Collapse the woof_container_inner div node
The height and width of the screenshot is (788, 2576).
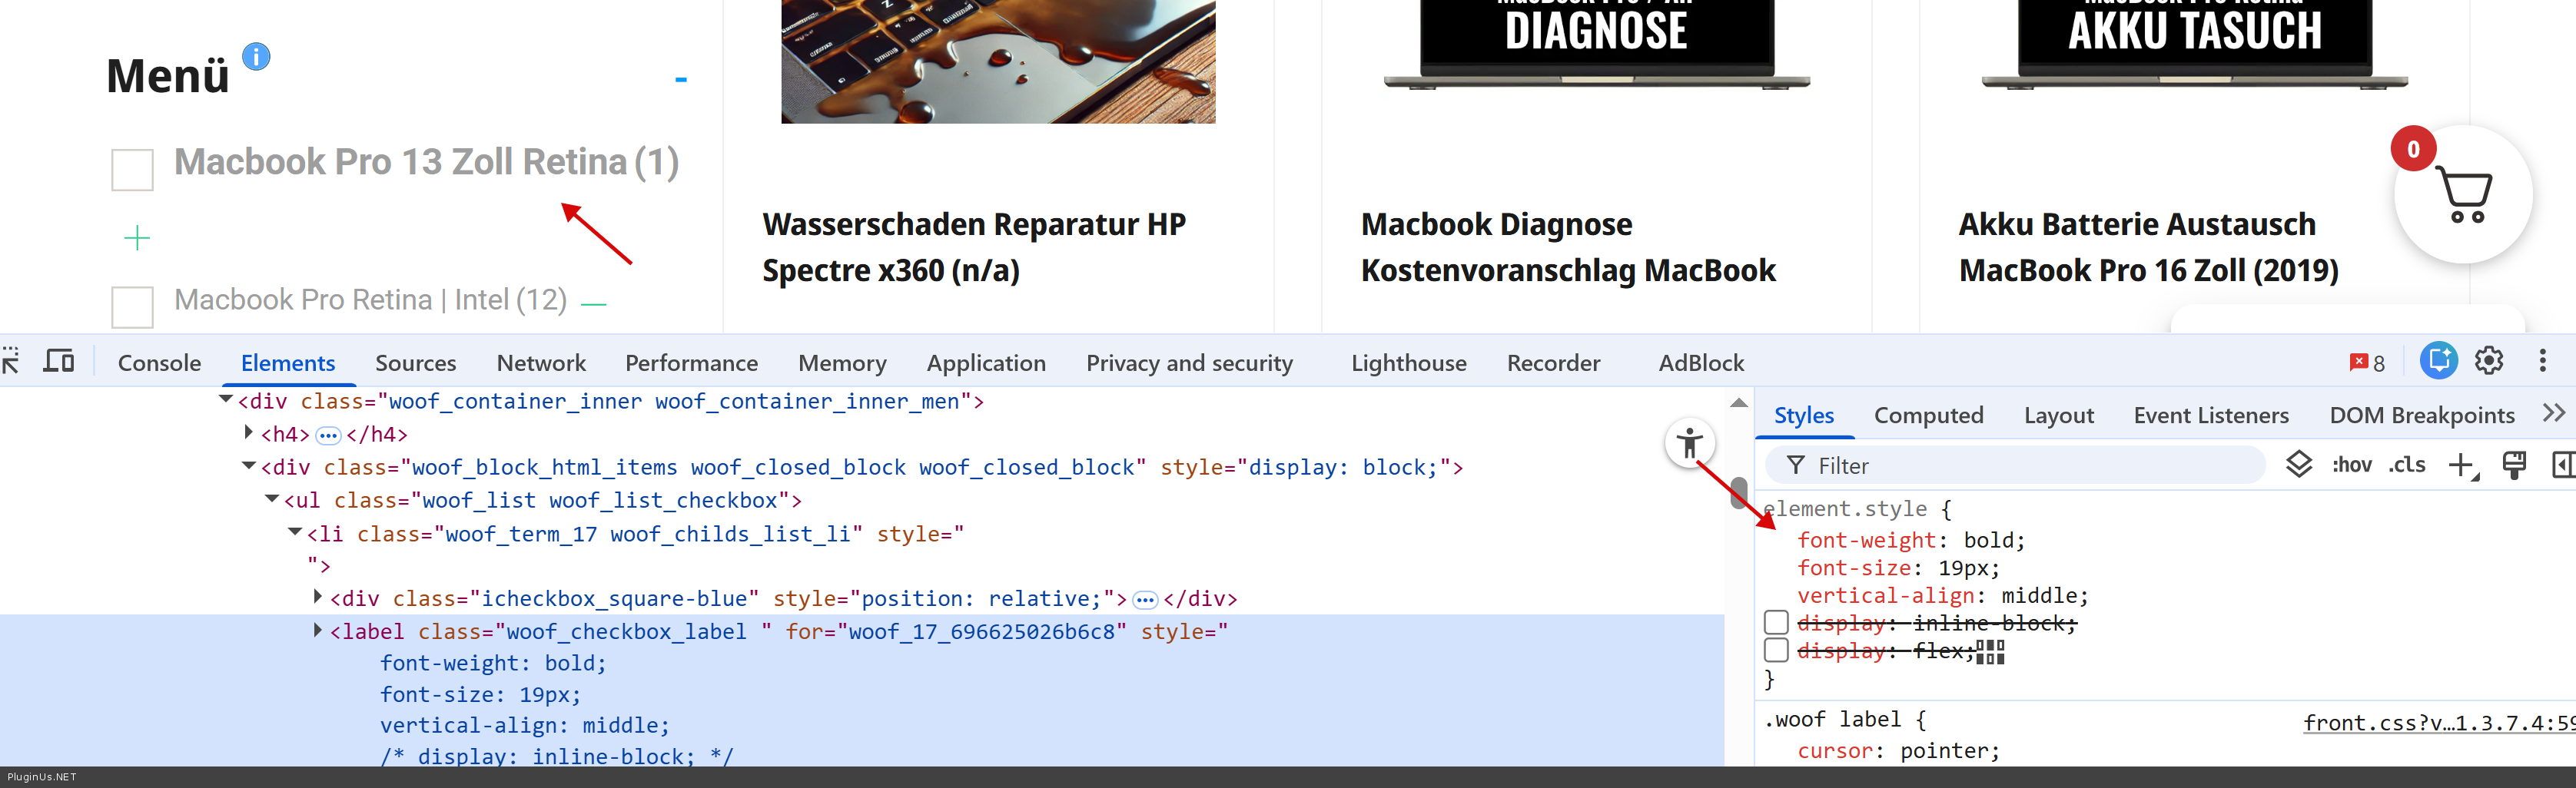[x=226, y=400]
